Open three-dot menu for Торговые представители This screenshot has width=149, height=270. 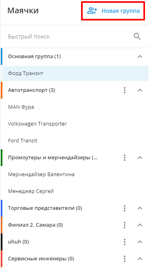pos(125,208)
